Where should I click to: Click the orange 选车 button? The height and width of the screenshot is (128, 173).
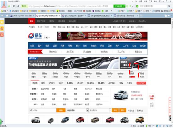click(x=115, y=110)
